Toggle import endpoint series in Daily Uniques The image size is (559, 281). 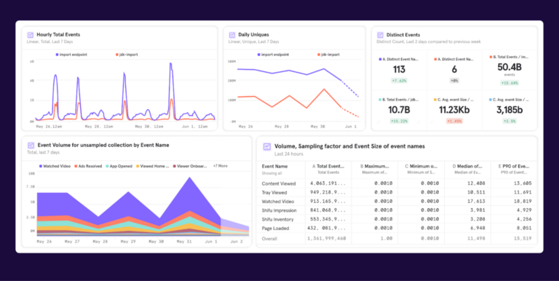273,55
